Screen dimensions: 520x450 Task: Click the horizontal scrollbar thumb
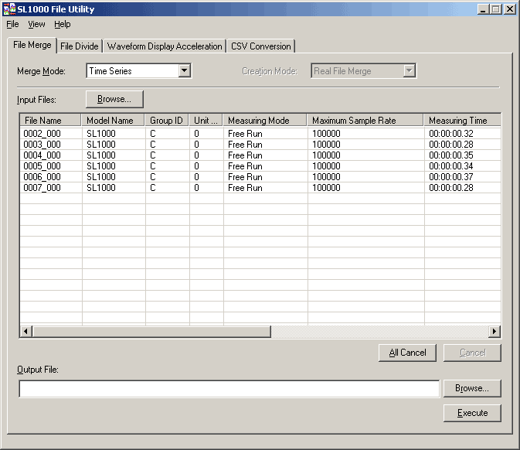[151, 331]
